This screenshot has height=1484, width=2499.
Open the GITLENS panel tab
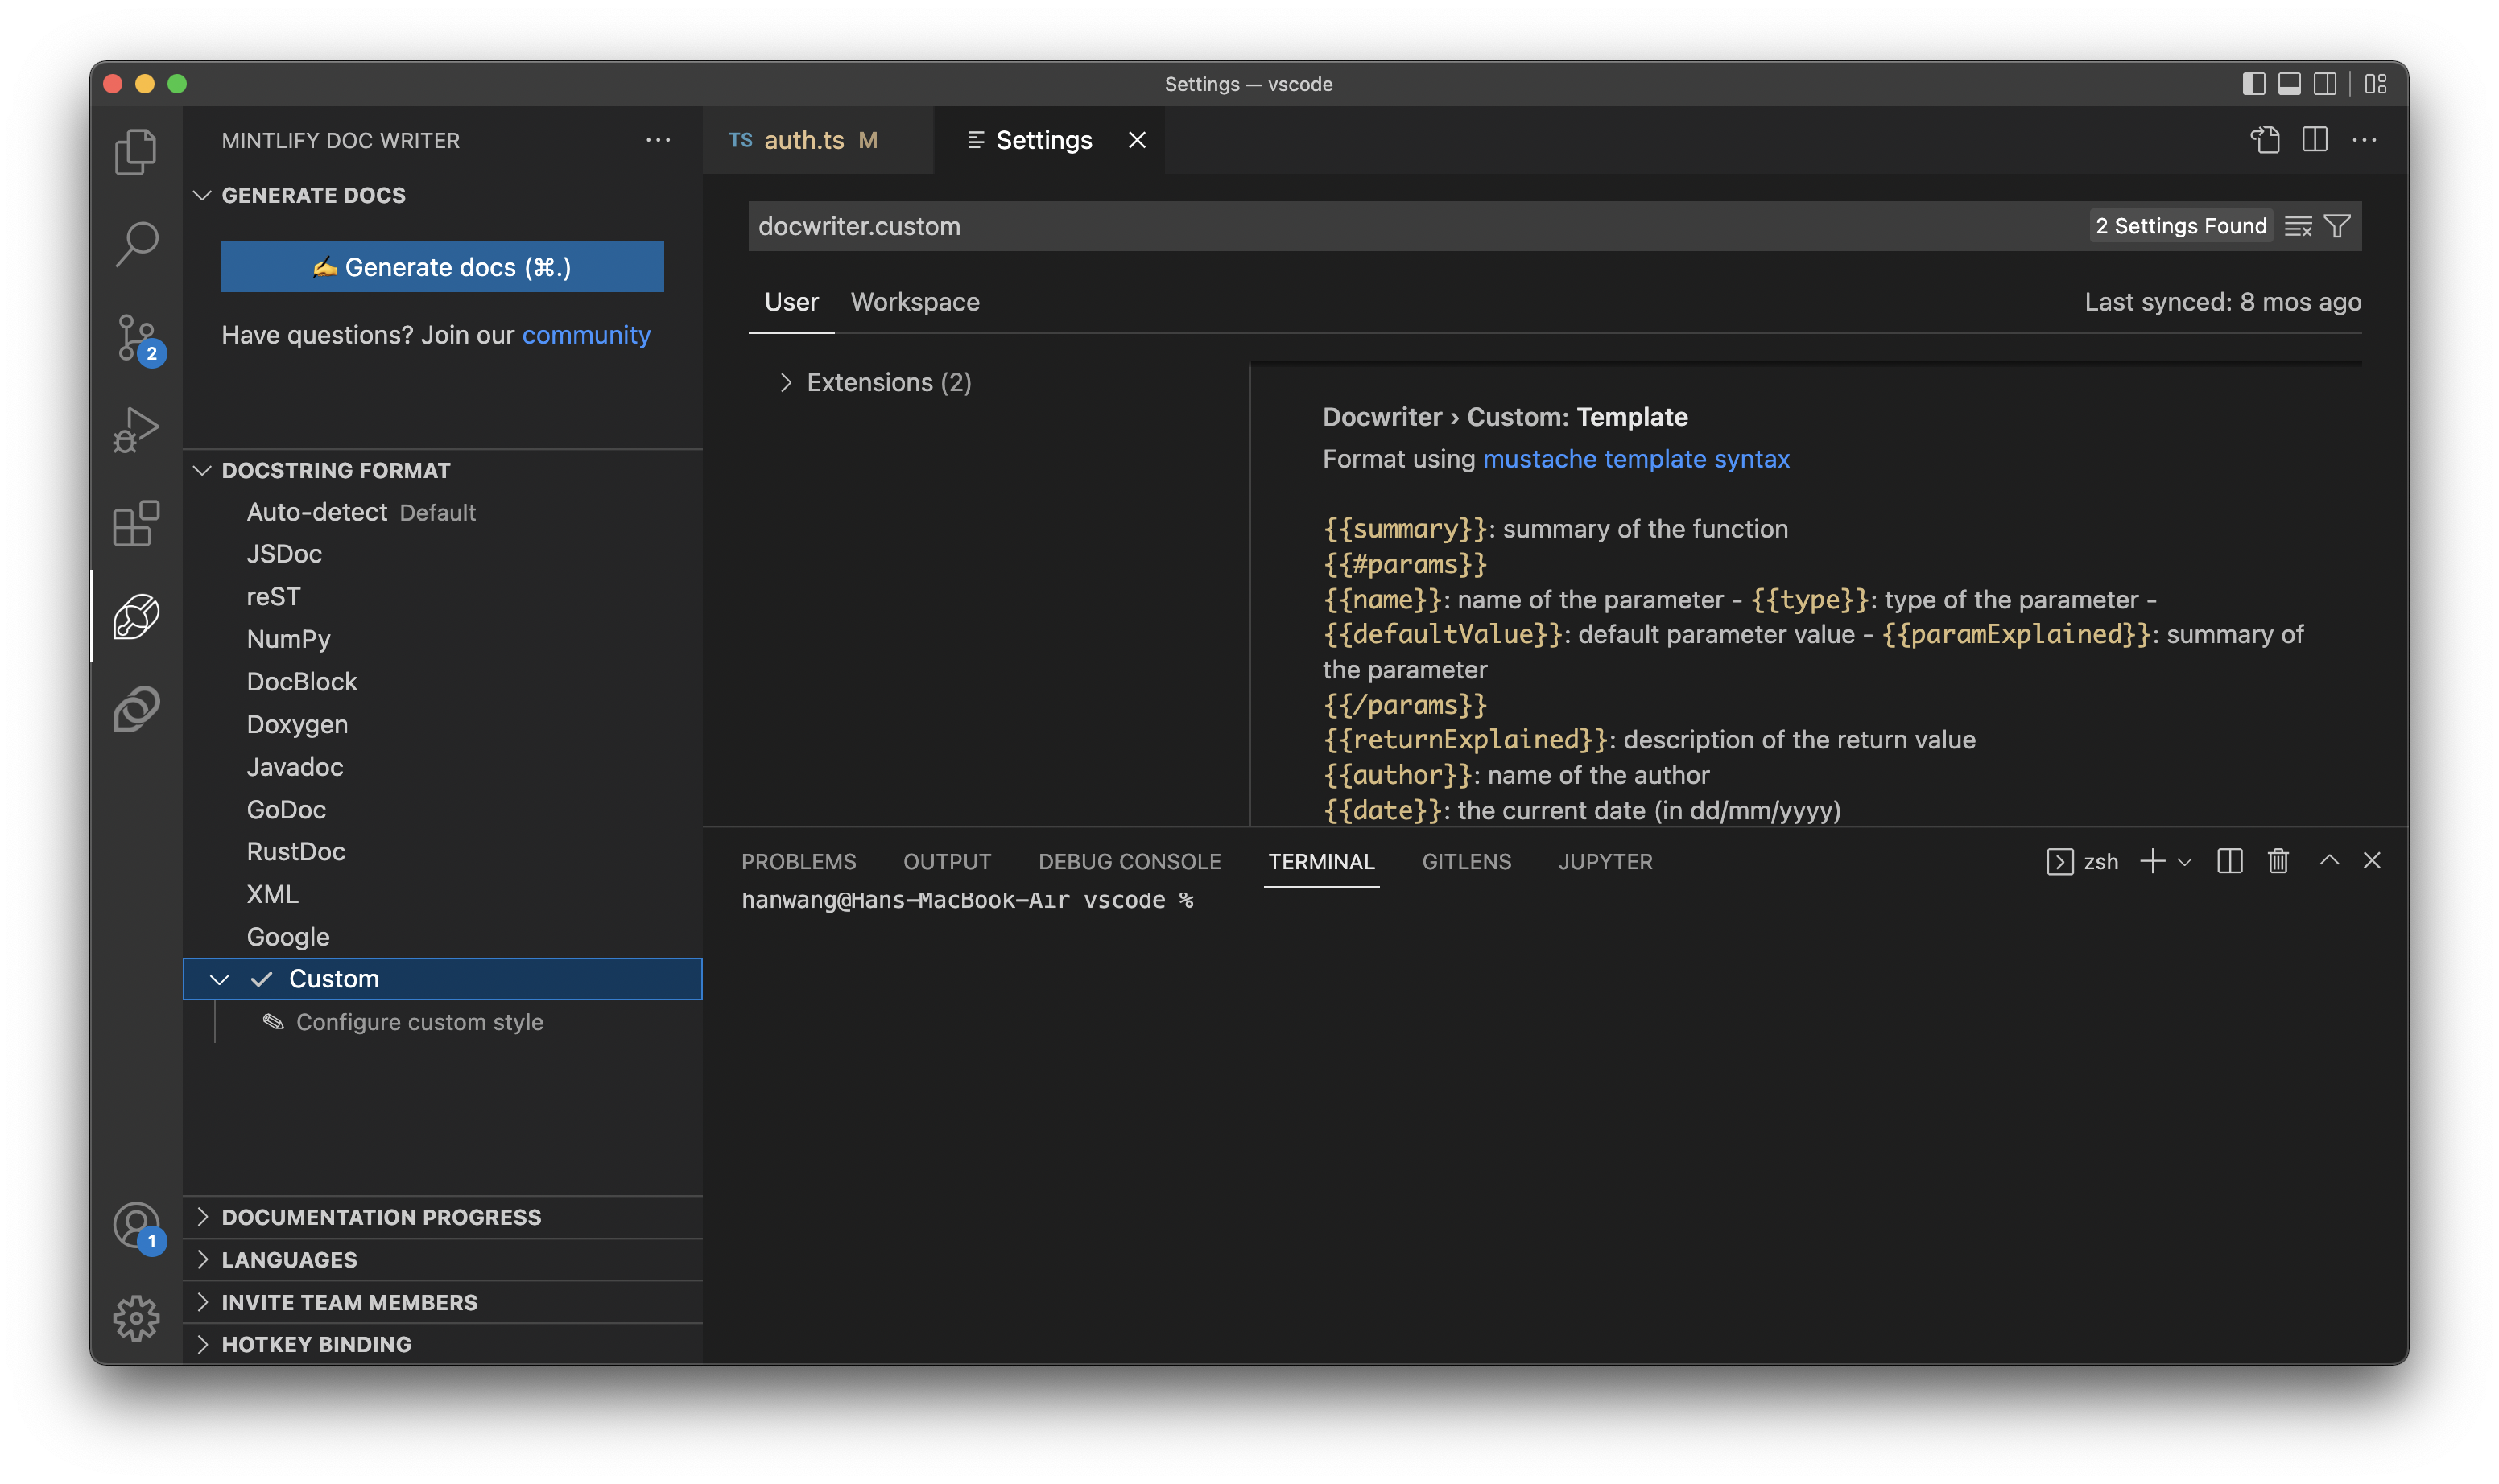point(1465,861)
